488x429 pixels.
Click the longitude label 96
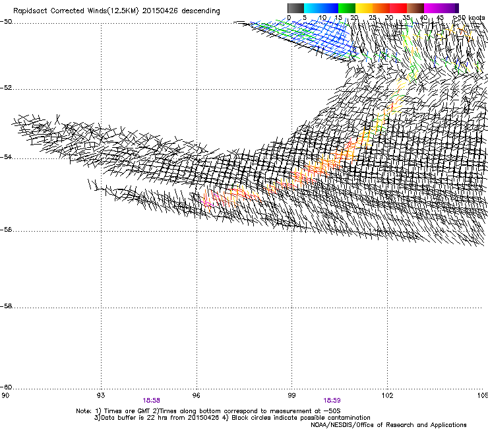pos(197,395)
